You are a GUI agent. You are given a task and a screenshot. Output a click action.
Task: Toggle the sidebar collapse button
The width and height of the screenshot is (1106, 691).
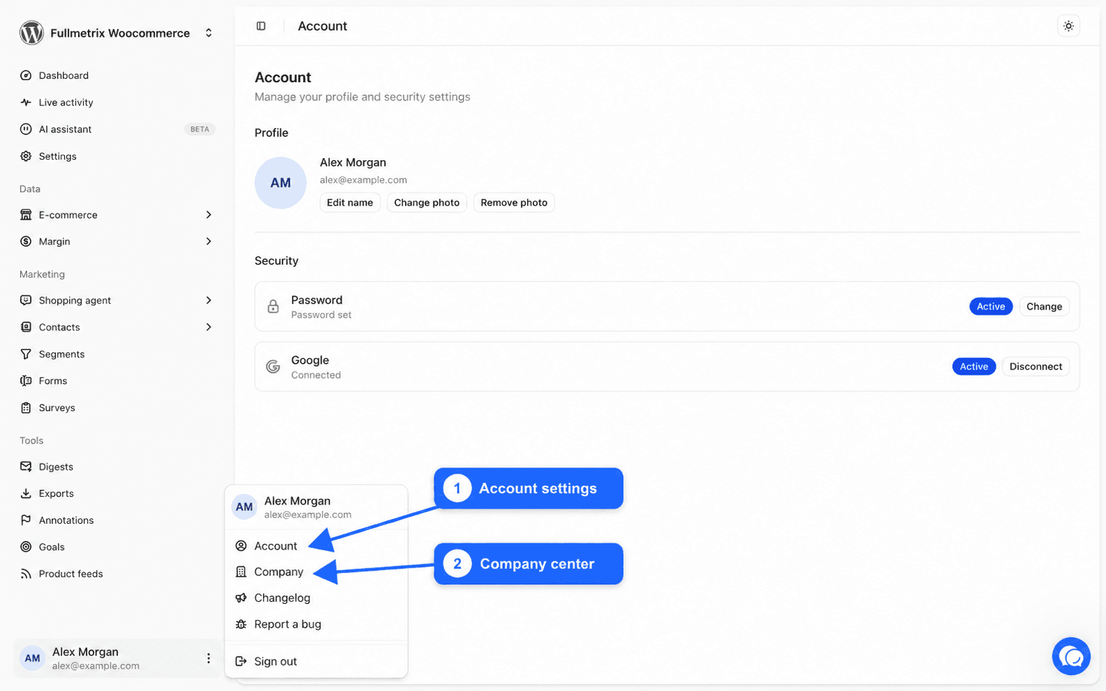(261, 26)
